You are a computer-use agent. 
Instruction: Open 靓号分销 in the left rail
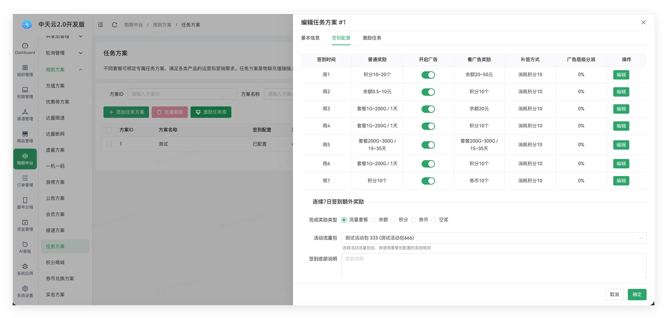pos(25,203)
